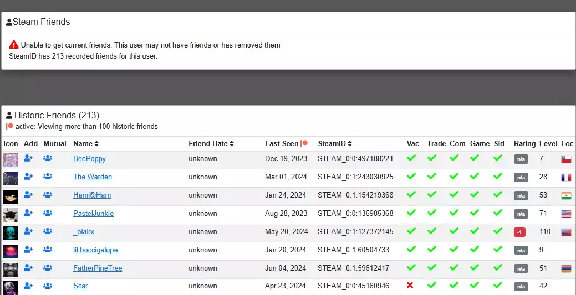Click the US flag in PastelJunkle's row

(x=566, y=214)
